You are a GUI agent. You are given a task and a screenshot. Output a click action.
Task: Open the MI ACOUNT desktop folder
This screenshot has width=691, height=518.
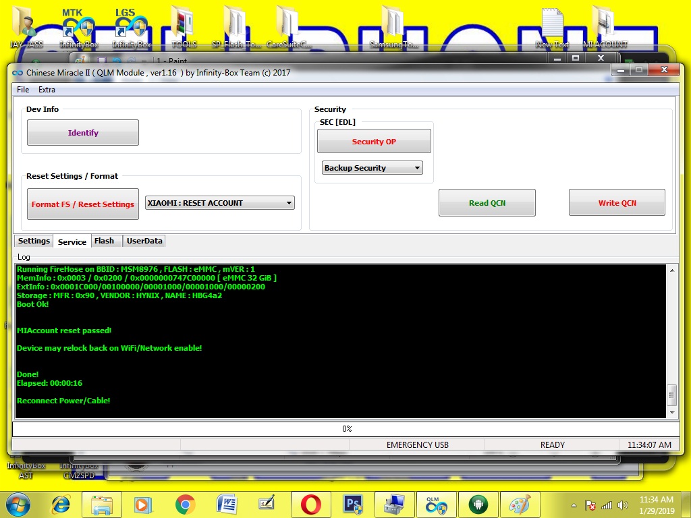(x=605, y=27)
